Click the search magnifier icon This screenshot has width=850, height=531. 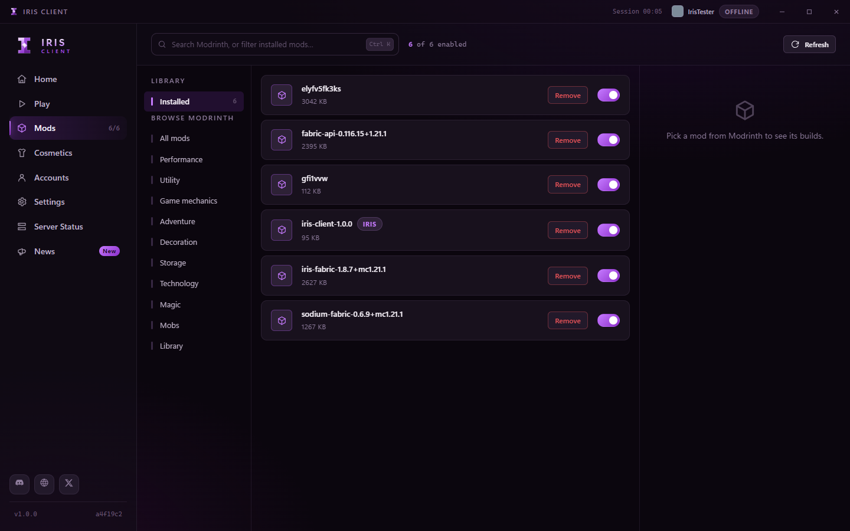(162, 44)
